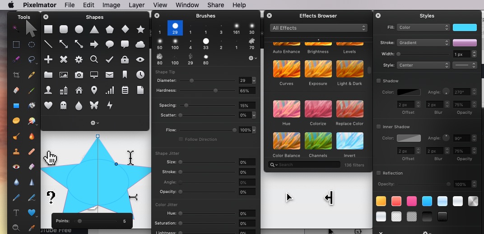The height and width of the screenshot is (234, 484).
Task: Open the Fill type dropdown
Action: (x=423, y=27)
